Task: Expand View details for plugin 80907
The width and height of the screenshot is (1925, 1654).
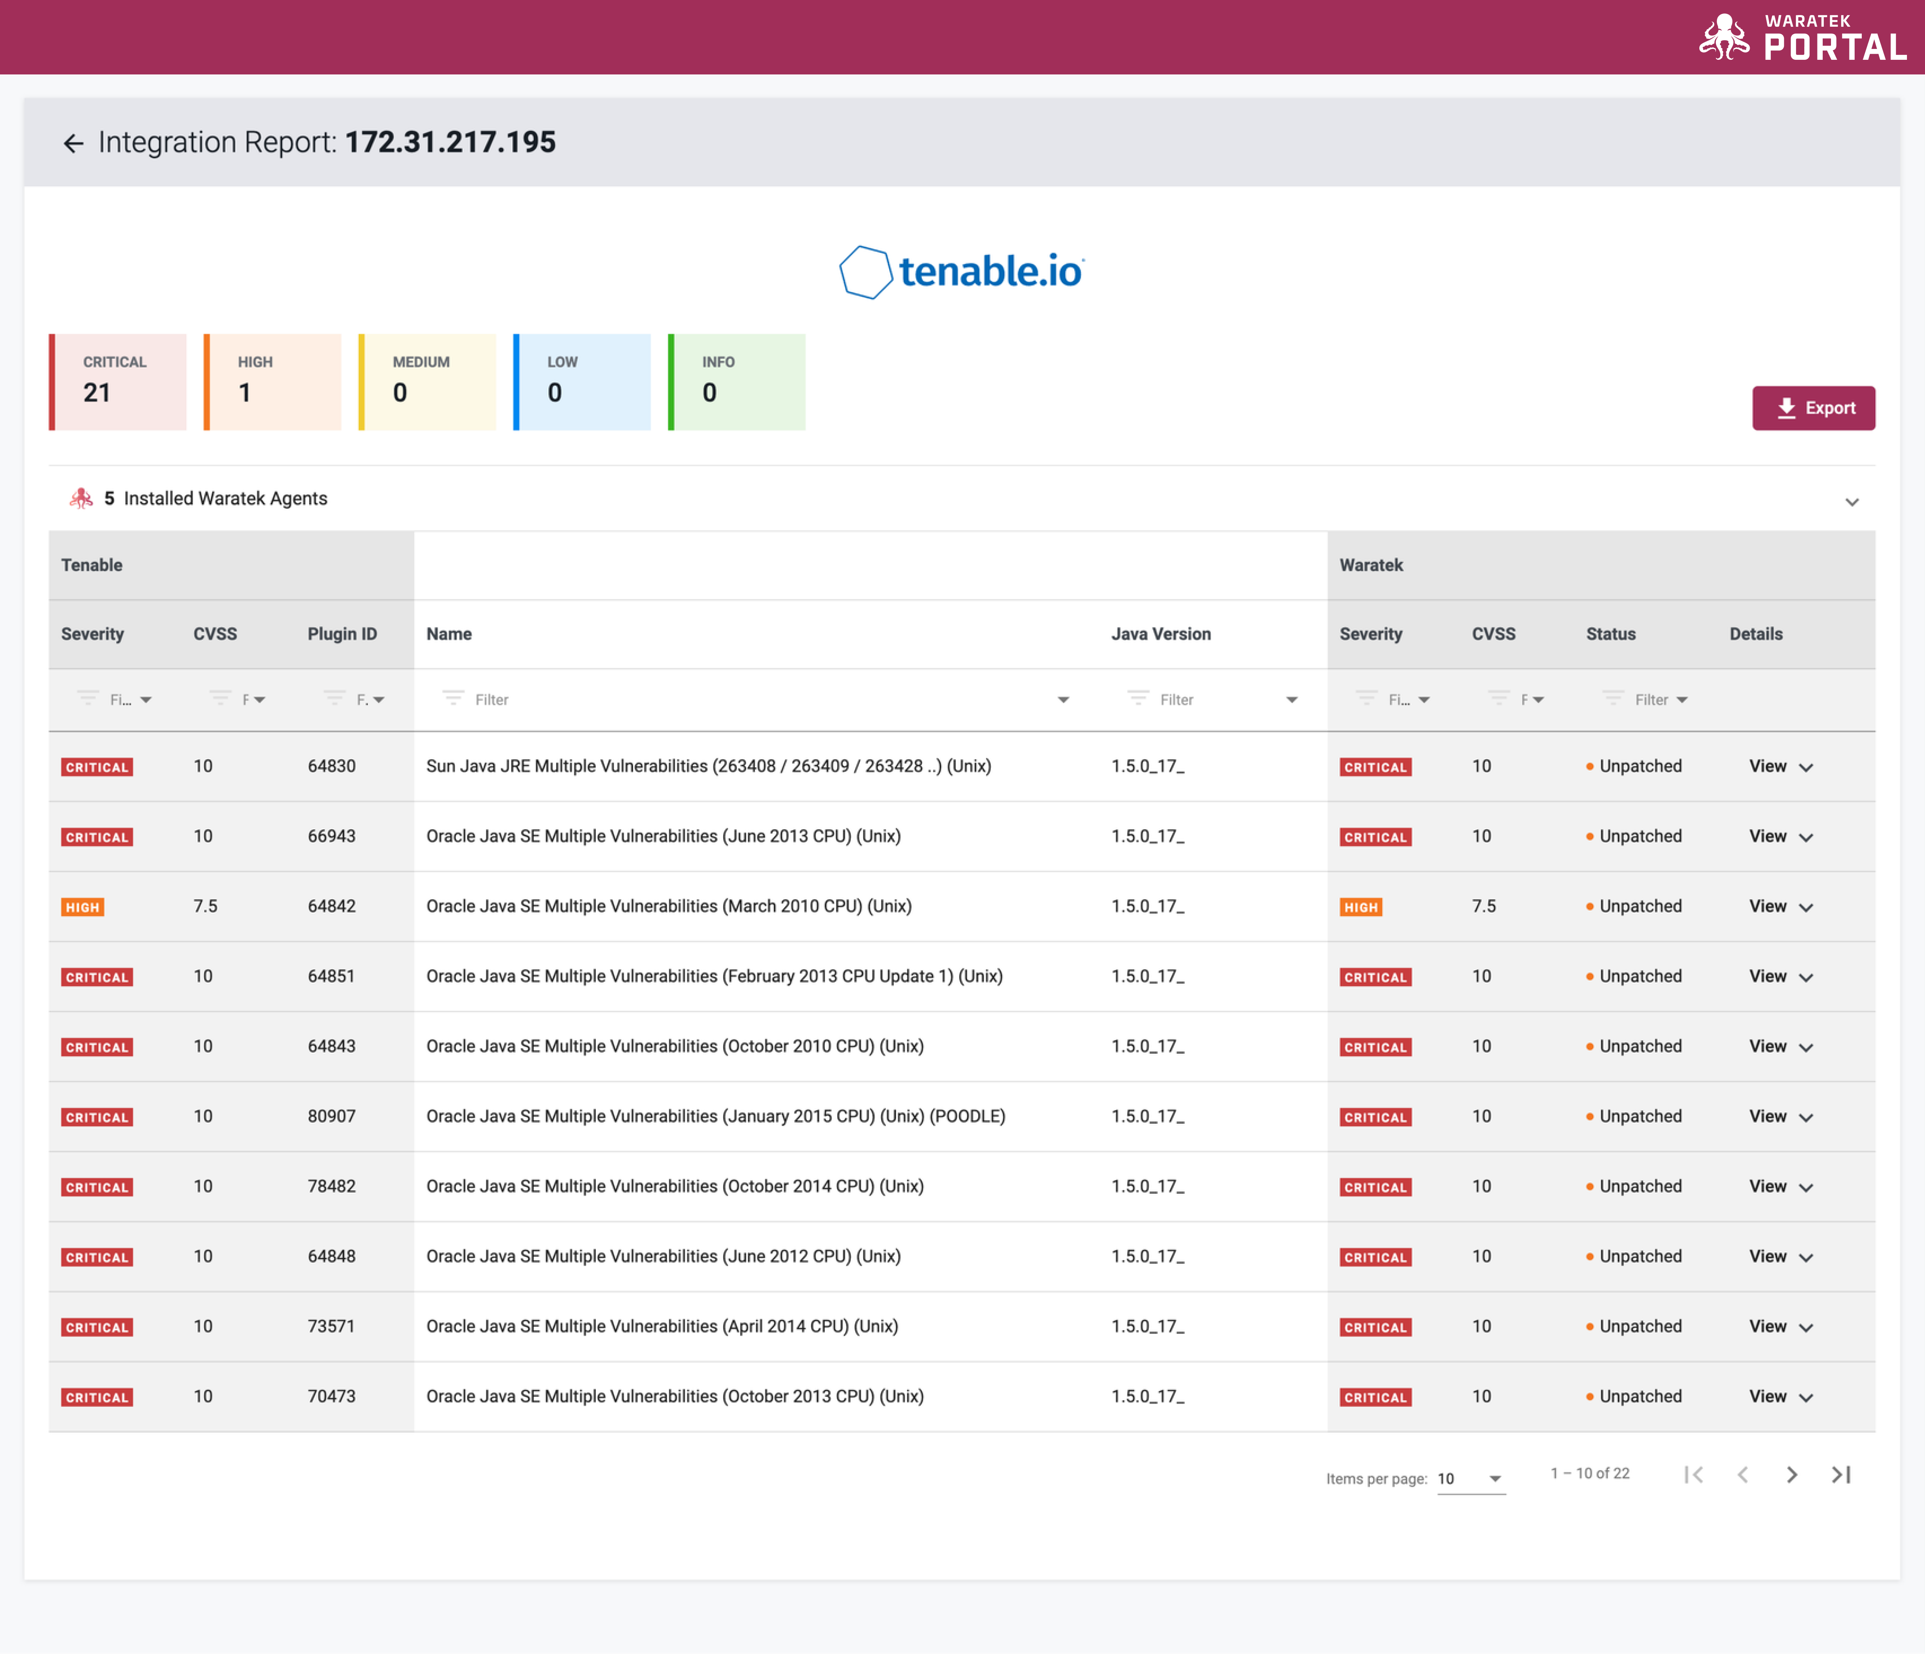Action: pyautogui.click(x=1781, y=1117)
